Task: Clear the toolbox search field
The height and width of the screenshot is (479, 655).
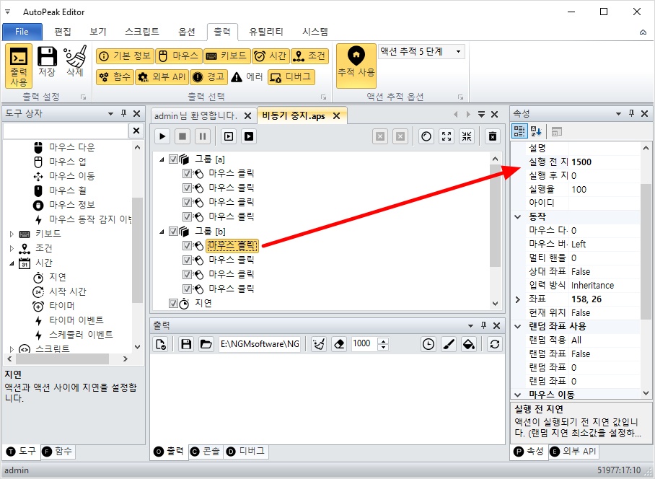Action: 136,131
